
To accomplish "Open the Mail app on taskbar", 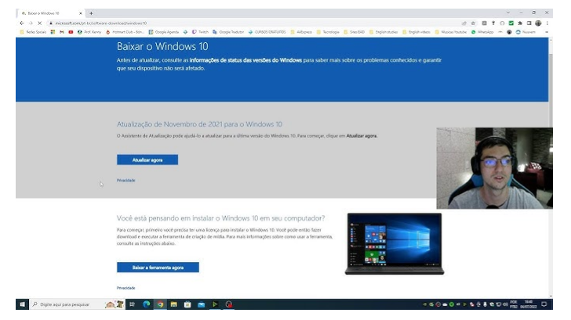I will point(202,304).
